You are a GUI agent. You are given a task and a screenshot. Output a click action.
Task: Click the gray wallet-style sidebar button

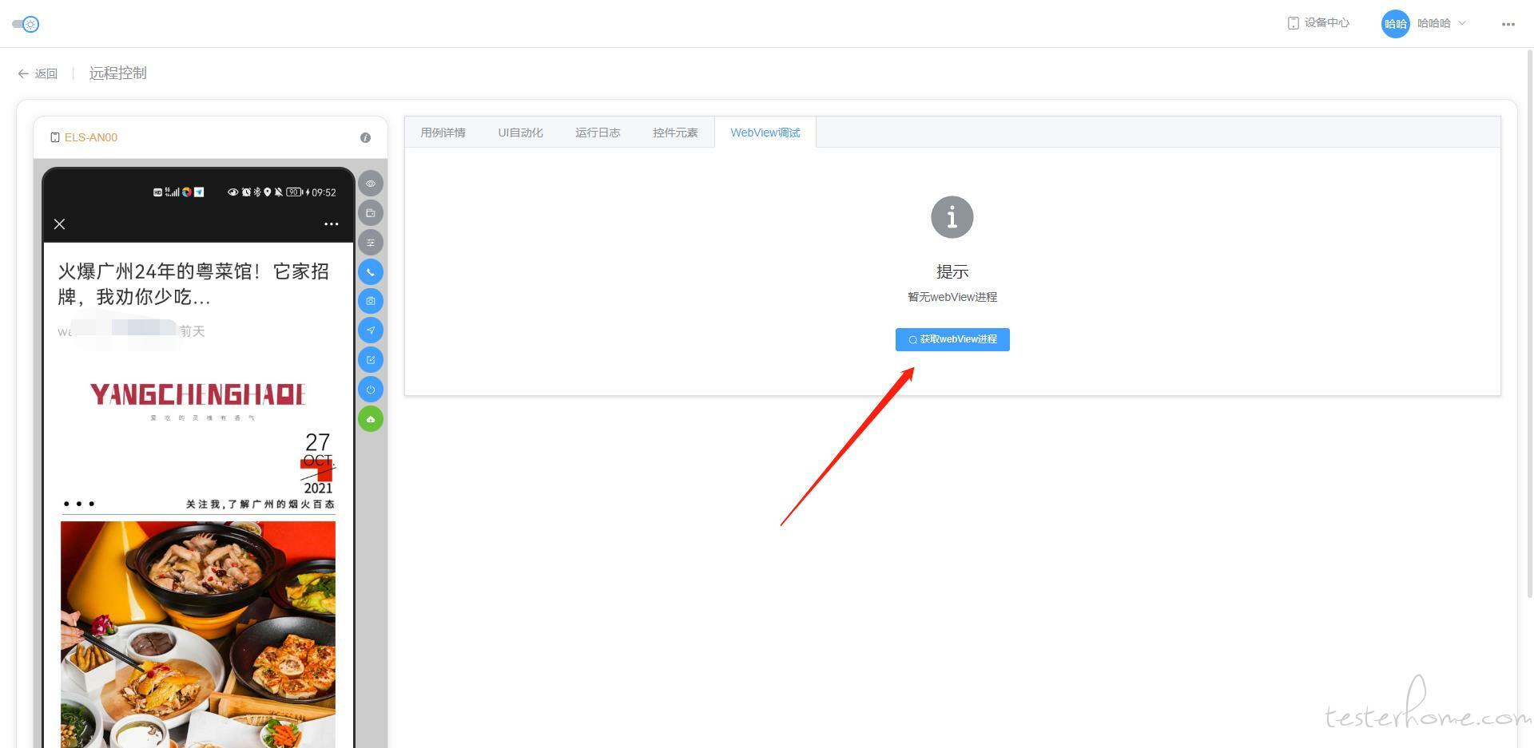[371, 213]
